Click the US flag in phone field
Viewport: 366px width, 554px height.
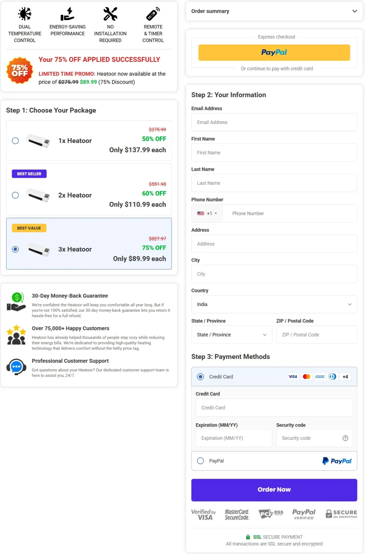tap(201, 213)
